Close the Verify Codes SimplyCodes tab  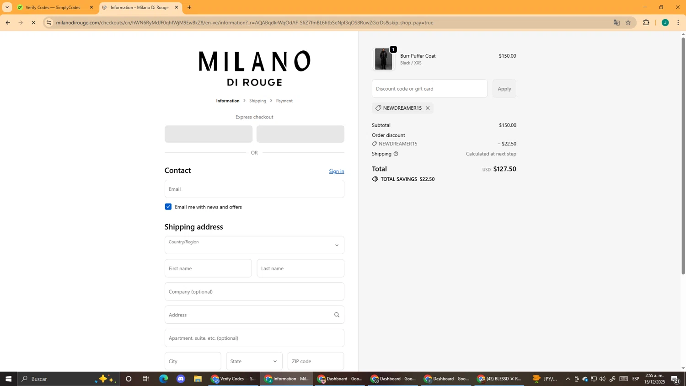(x=91, y=7)
